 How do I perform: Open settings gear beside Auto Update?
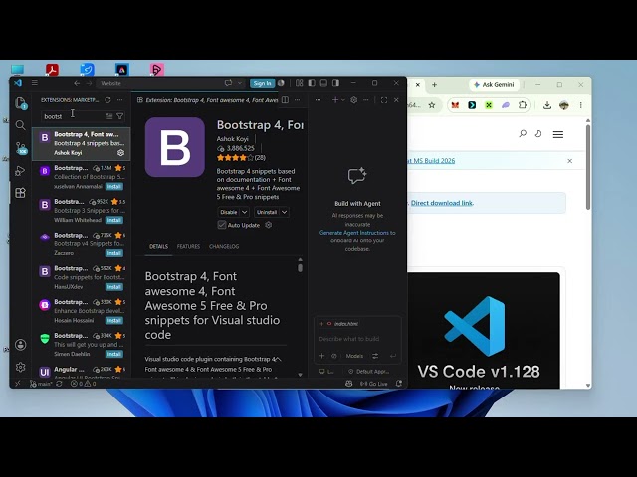pos(268,225)
